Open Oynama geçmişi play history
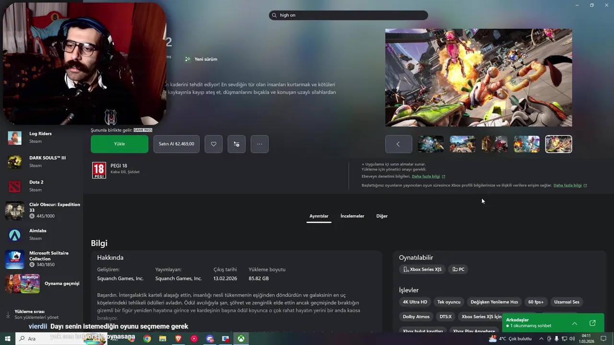 tap(43, 283)
